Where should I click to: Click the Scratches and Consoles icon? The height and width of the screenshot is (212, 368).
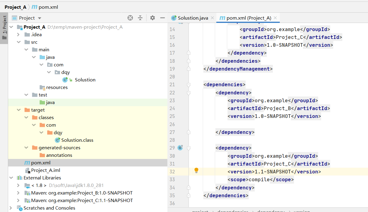tap(20, 208)
